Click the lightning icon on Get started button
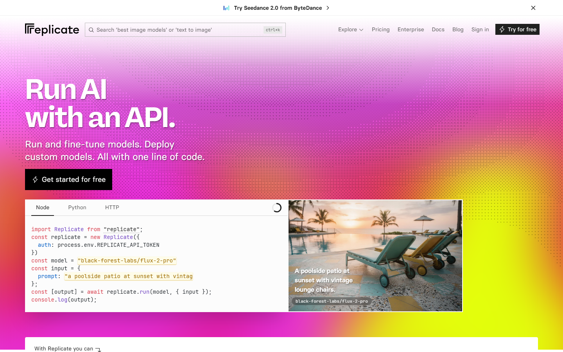The image size is (563, 352). point(35,180)
